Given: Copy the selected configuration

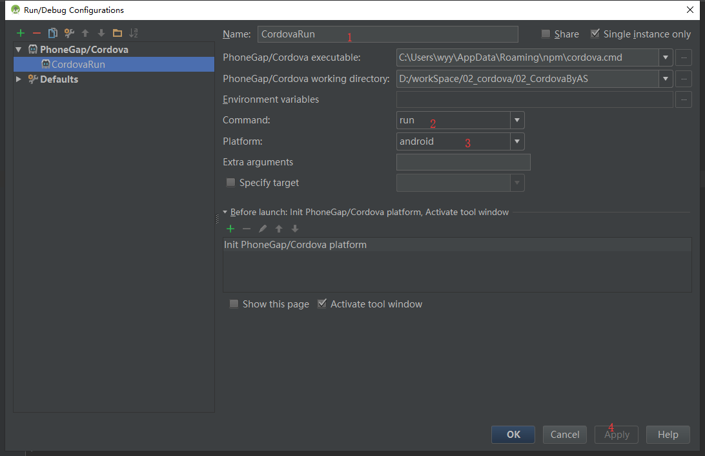Looking at the screenshot, I should (x=53, y=34).
